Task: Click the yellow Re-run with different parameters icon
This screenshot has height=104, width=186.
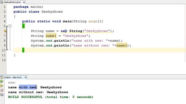Action: pyautogui.click(x=2, y=86)
